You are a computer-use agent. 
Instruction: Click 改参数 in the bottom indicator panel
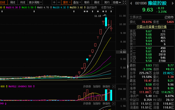pos(87,104)
